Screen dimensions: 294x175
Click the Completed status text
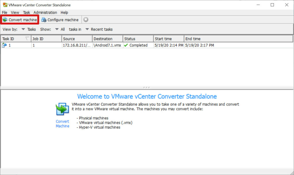(x=139, y=45)
